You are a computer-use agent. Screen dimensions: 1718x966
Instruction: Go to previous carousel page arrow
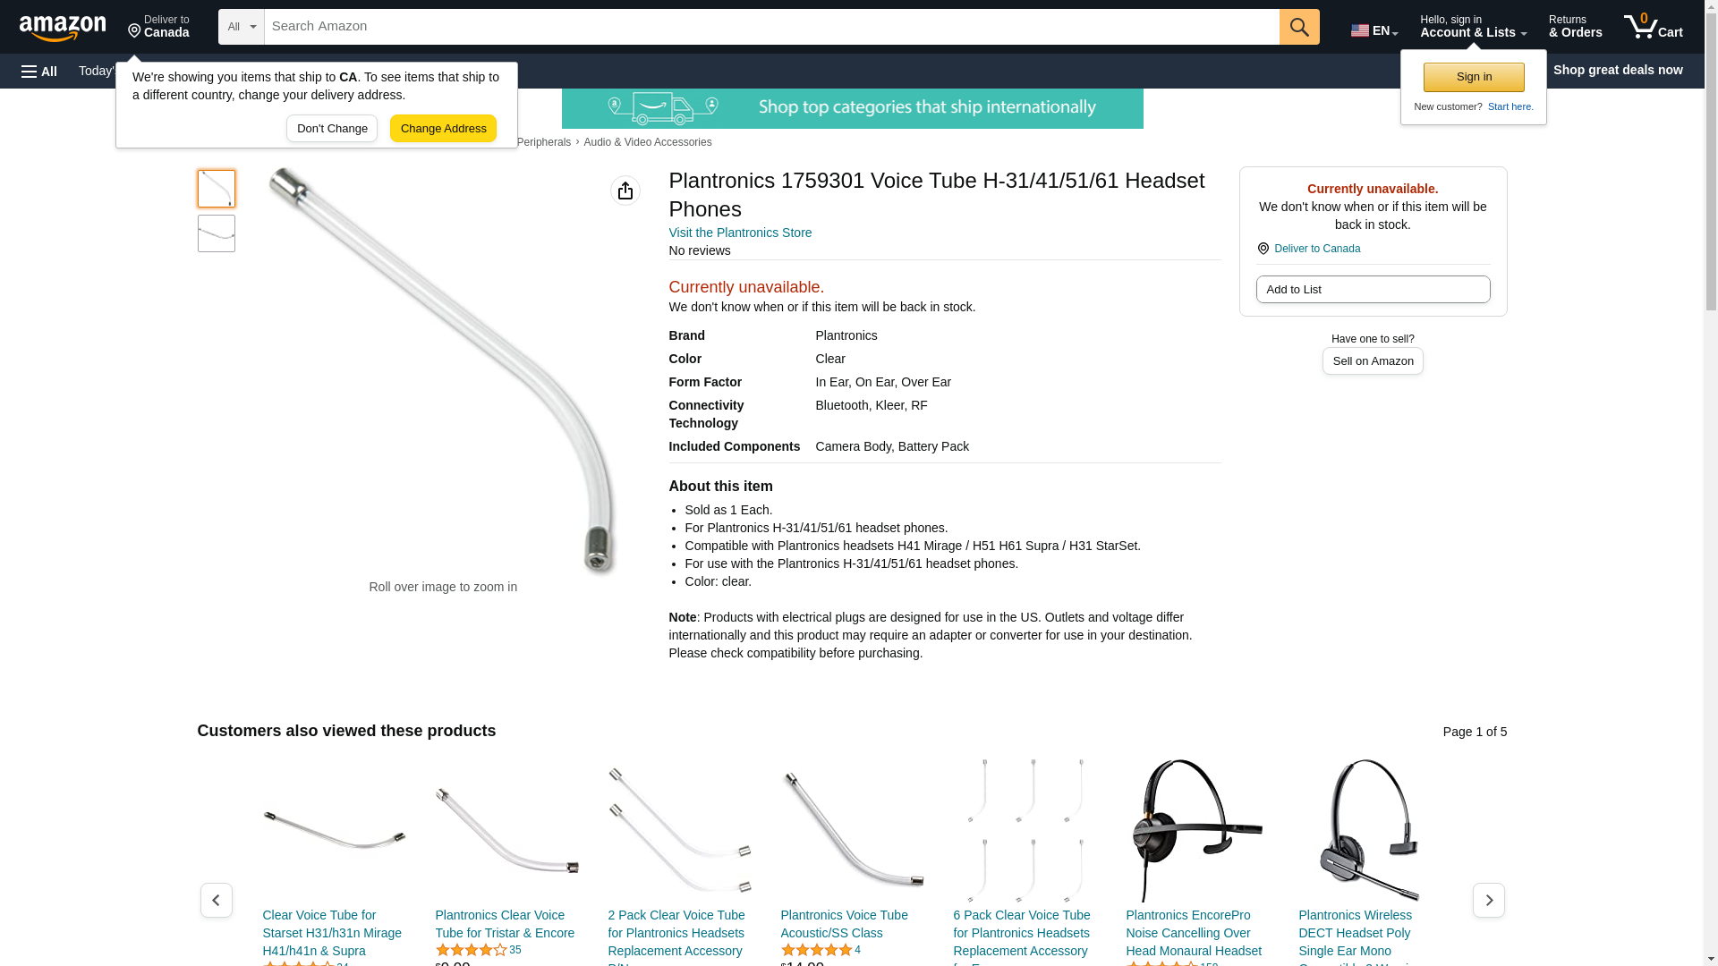tap(217, 900)
